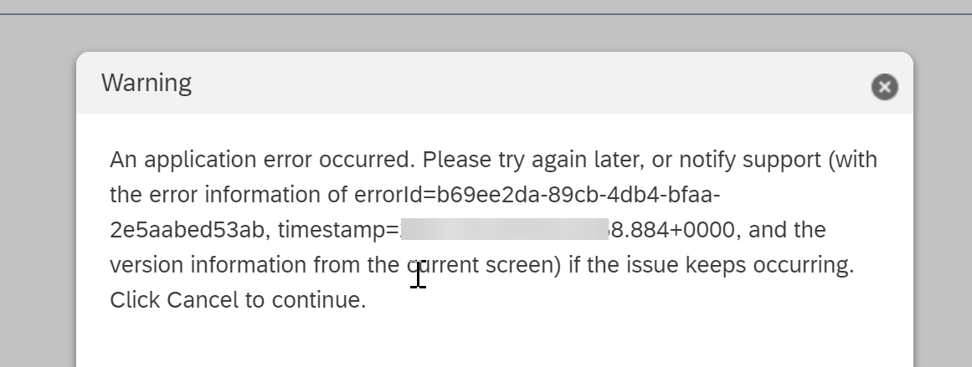Click the errorId=b69ee2da-89cb-4db4-bfaa- text

[537, 195]
